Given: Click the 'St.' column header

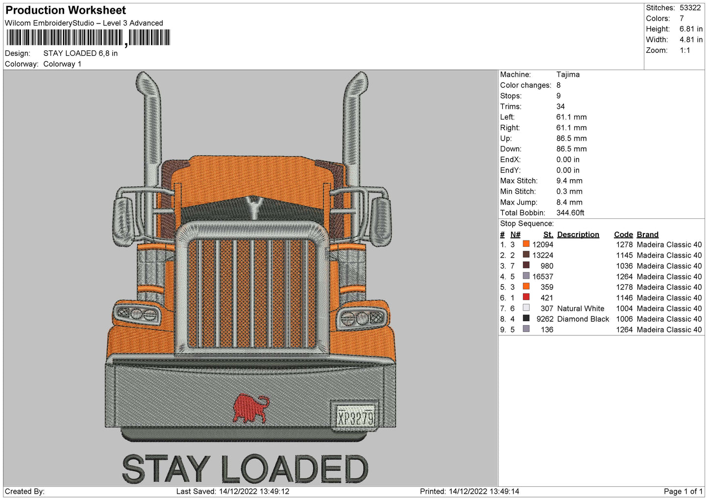Looking at the screenshot, I should tap(548, 235).
